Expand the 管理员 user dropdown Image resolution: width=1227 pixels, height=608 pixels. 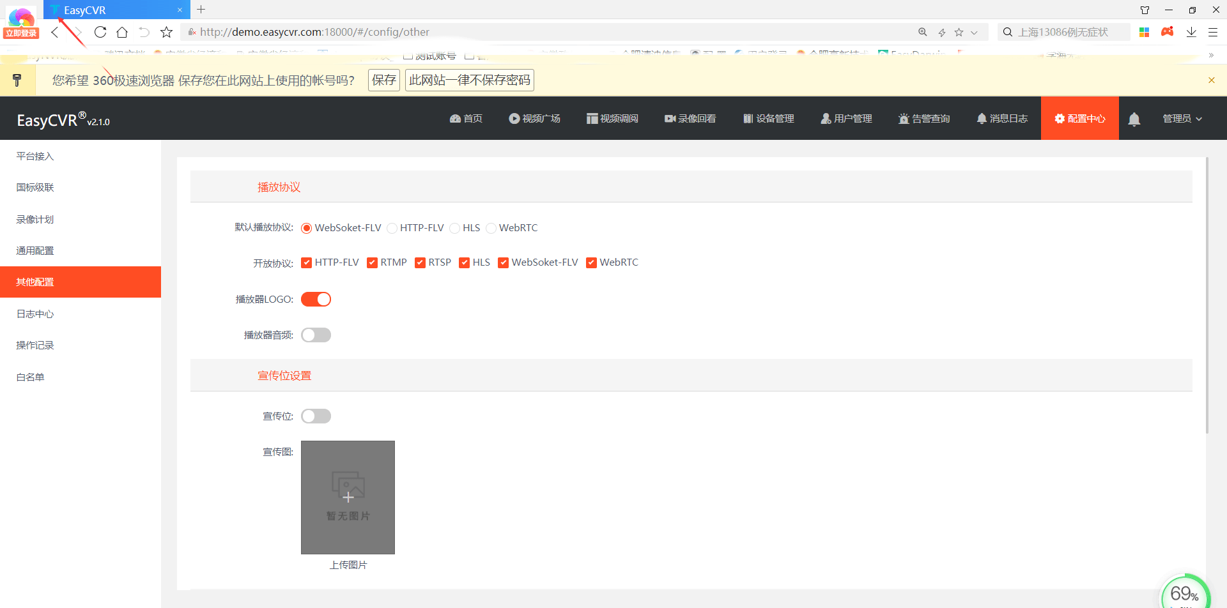click(1182, 118)
